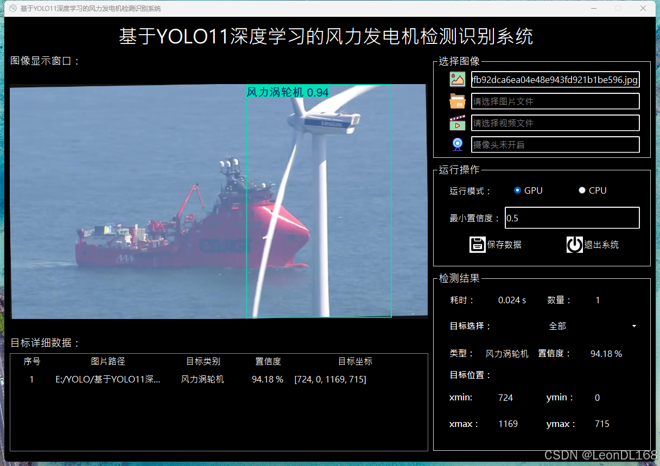Click the save data disk icon
Viewport: 660px width, 466px height.
click(477, 244)
